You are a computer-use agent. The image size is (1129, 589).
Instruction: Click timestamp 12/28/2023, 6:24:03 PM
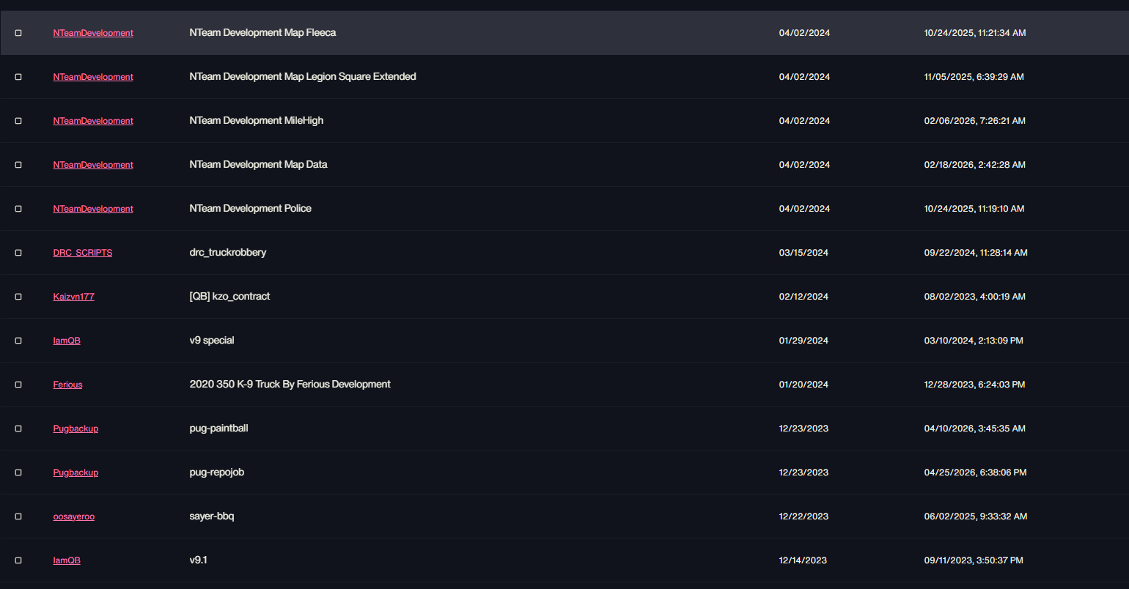(975, 385)
